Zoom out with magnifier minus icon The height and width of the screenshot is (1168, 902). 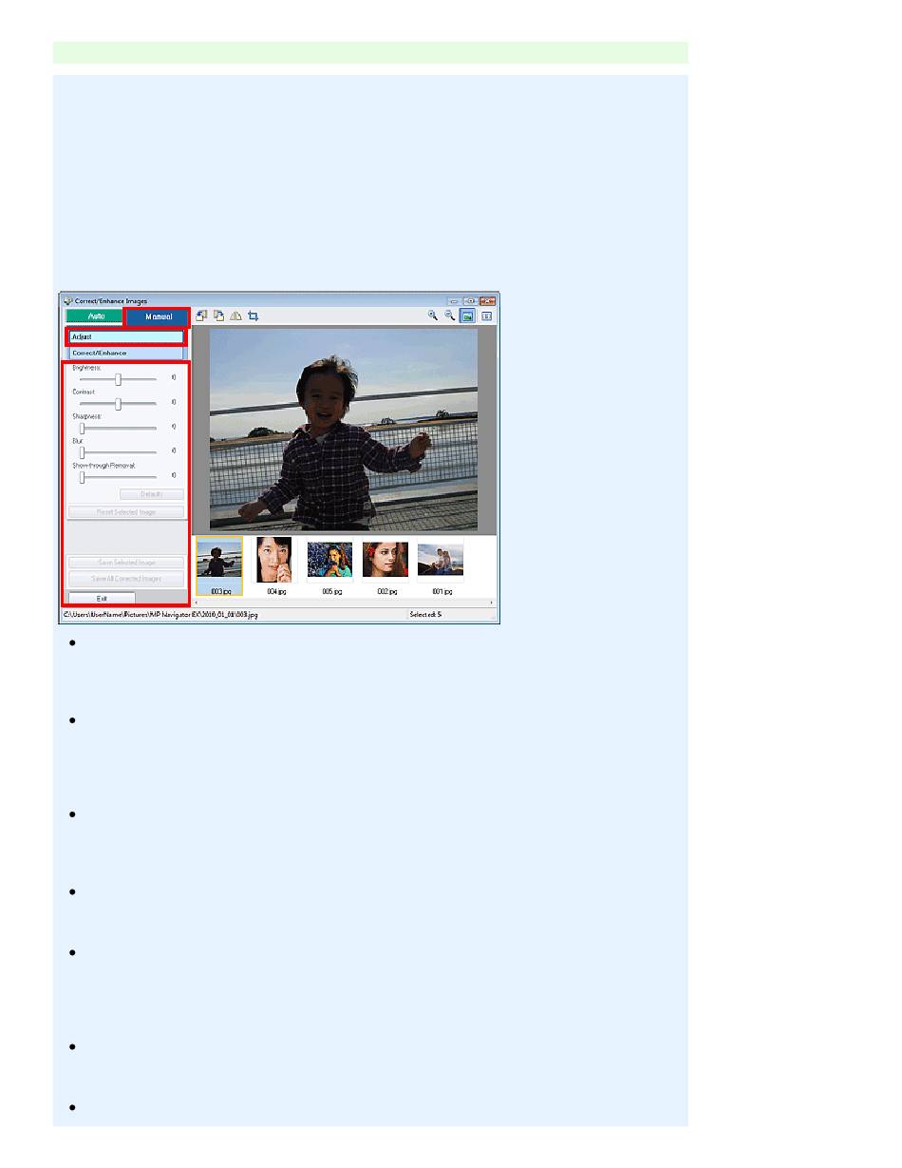coord(450,316)
